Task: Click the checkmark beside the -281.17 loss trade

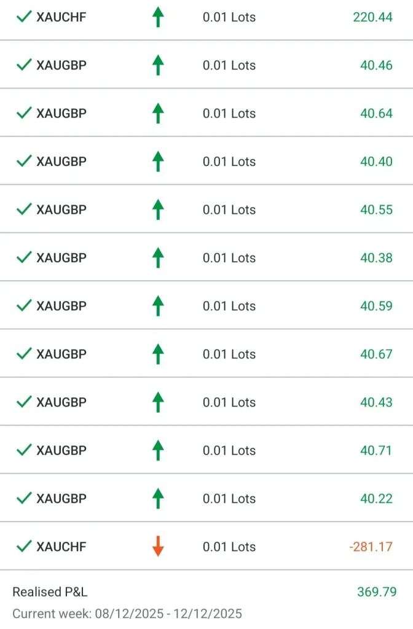Action: point(24,546)
